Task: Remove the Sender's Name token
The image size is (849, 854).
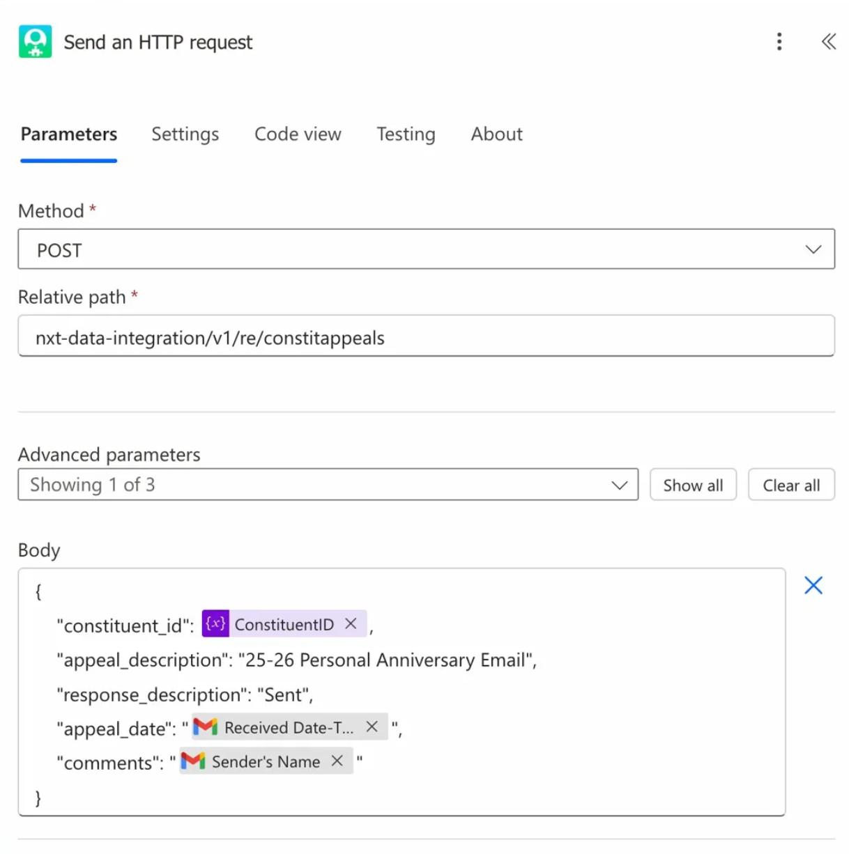Action: pyautogui.click(x=337, y=761)
